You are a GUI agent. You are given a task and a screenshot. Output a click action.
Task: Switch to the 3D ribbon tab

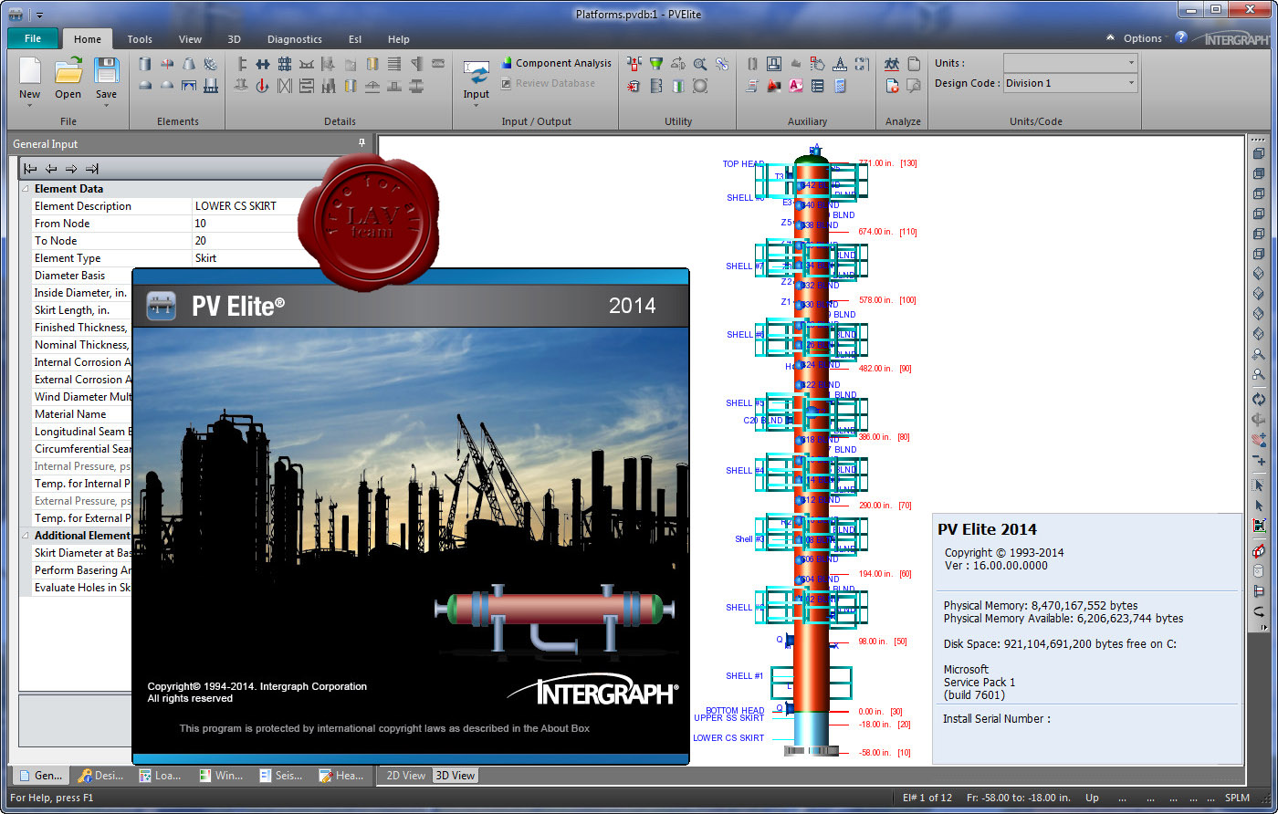(234, 39)
